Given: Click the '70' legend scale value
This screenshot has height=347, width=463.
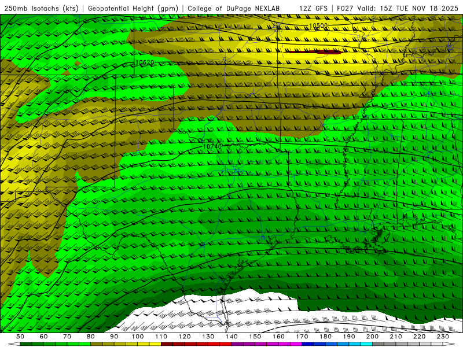Looking at the screenshot, I should (x=67, y=337).
